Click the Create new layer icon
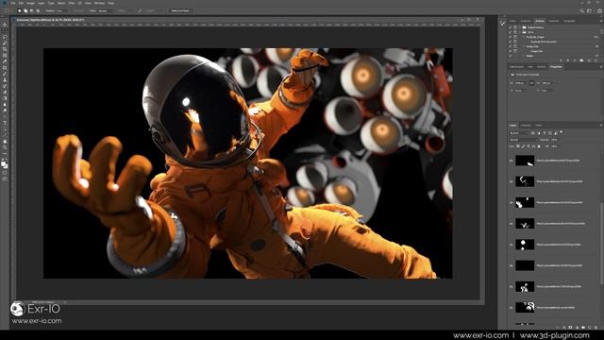Image resolution: width=604 pixels, height=340 pixels. pyautogui.click(x=589, y=328)
